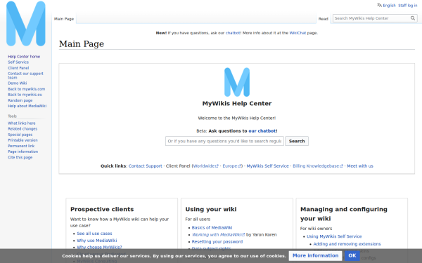Open Europe client panel link
422x263 pixels.
click(x=231, y=166)
